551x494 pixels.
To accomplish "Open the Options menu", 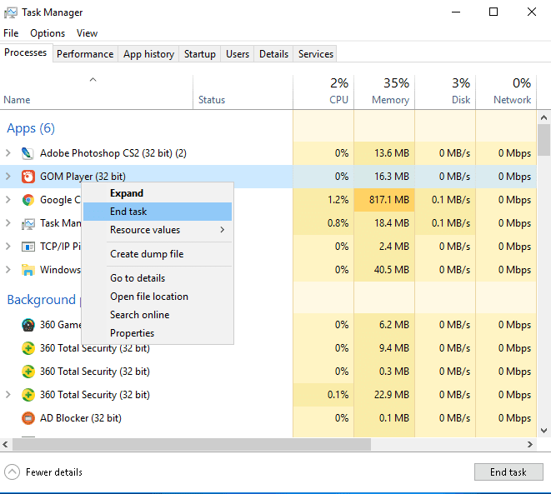I will [48, 33].
